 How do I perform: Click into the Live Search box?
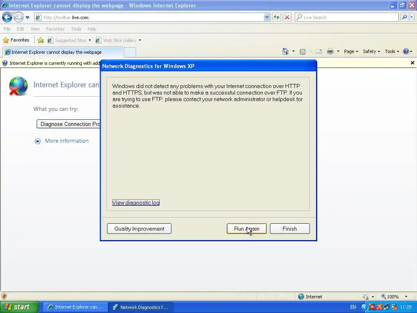pos(347,18)
